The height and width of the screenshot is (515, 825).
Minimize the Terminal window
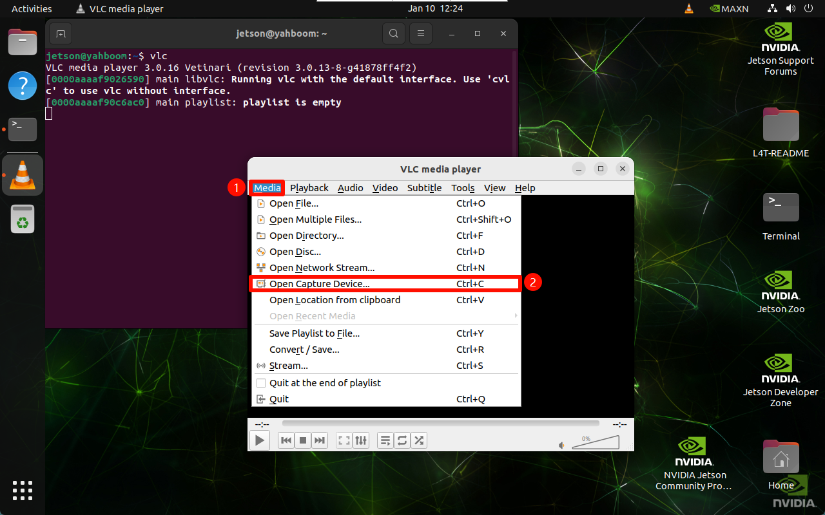point(452,33)
